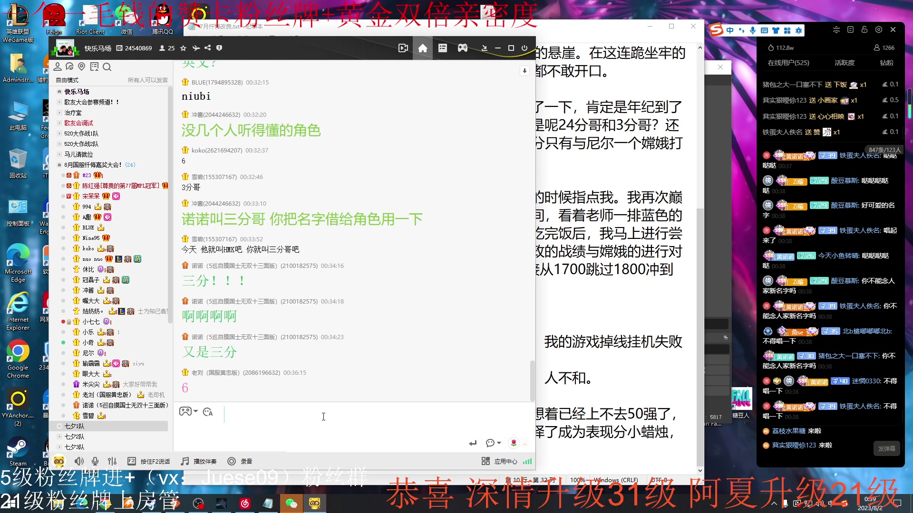The height and width of the screenshot is (513, 913).
Task: Open the member list panel via person icon
Action: [x=58, y=66]
